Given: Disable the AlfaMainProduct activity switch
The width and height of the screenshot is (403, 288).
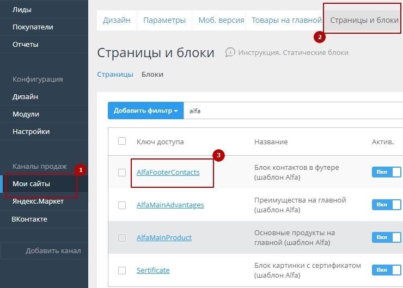Looking at the screenshot, I should pos(386,237).
